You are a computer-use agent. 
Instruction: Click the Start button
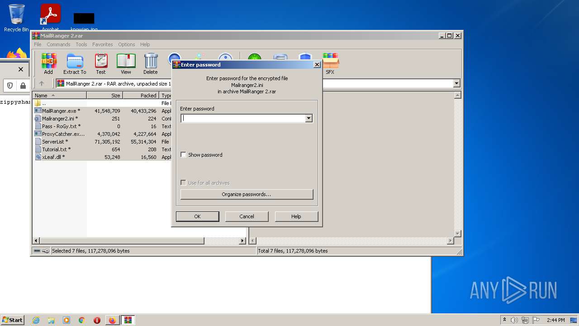[13, 320]
